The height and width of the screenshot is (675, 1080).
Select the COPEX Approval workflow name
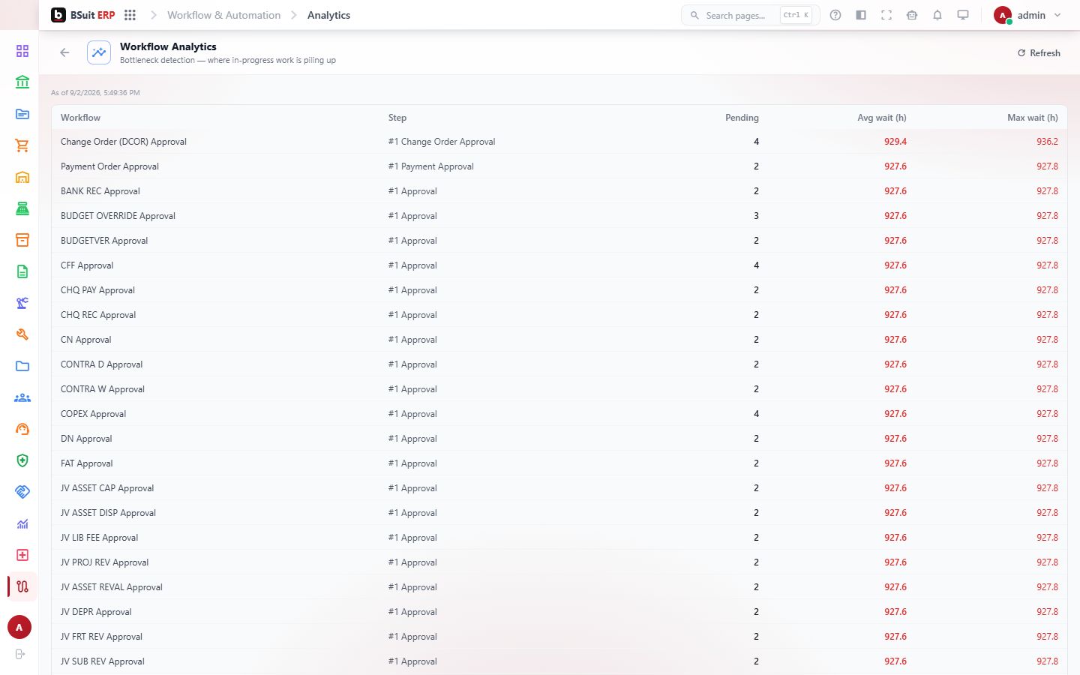pos(93,414)
